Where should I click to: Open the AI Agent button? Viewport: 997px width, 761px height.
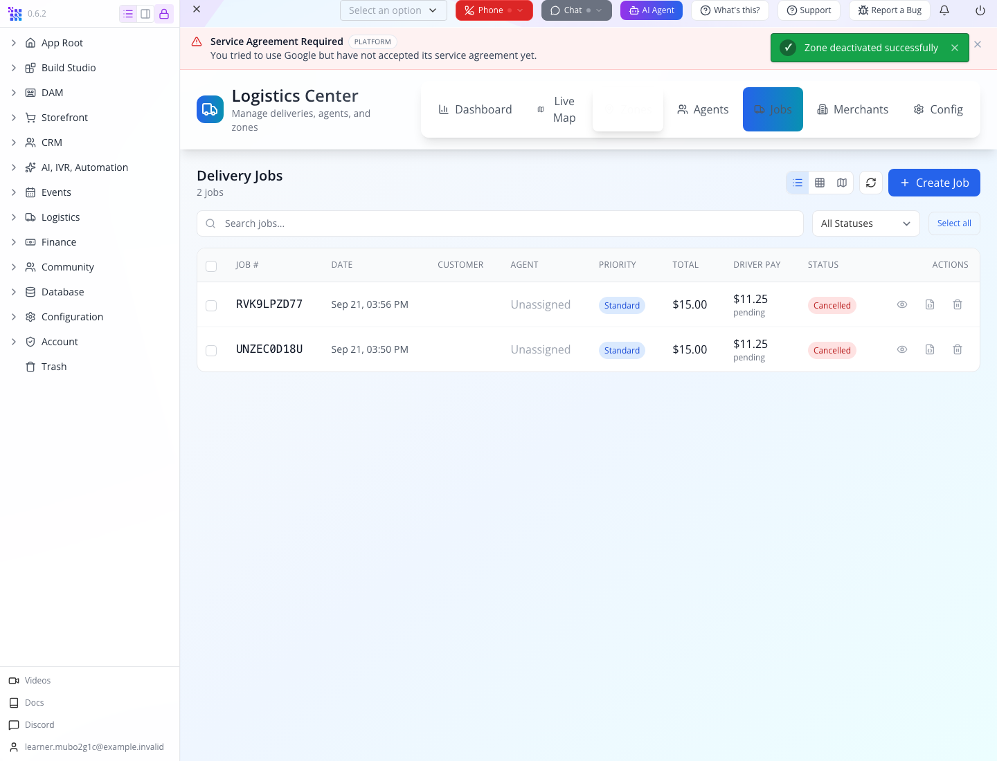(x=652, y=10)
